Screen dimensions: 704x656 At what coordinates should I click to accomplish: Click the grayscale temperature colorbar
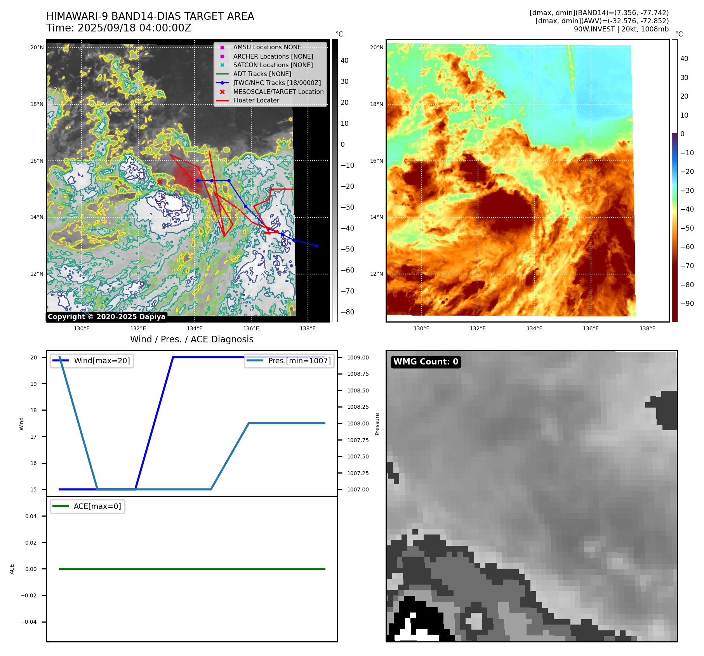pos(335,180)
